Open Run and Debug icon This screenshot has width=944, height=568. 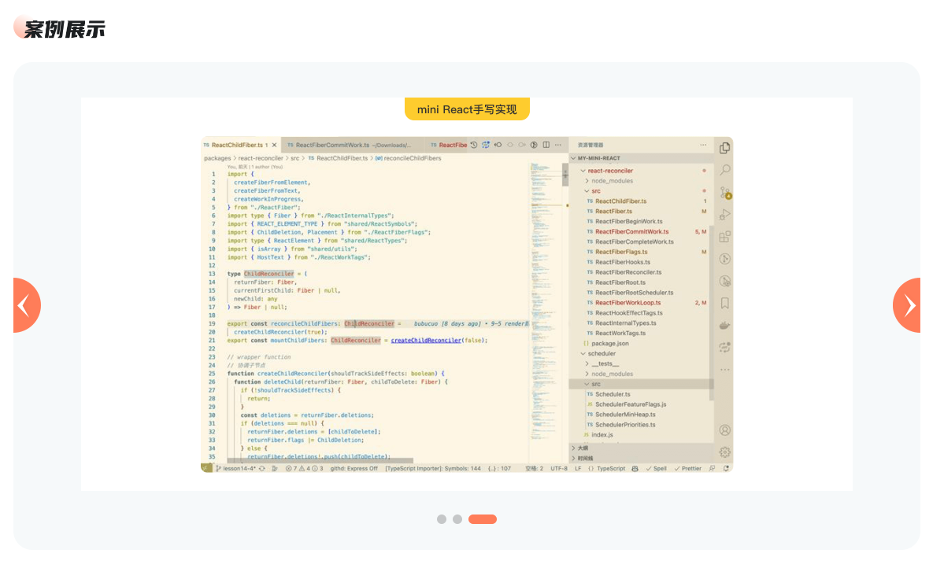coord(725,214)
